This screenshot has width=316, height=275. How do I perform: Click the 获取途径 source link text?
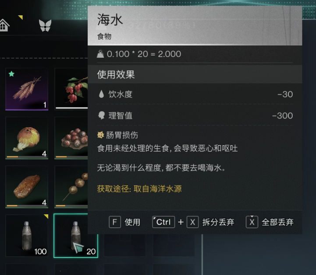point(139,189)
